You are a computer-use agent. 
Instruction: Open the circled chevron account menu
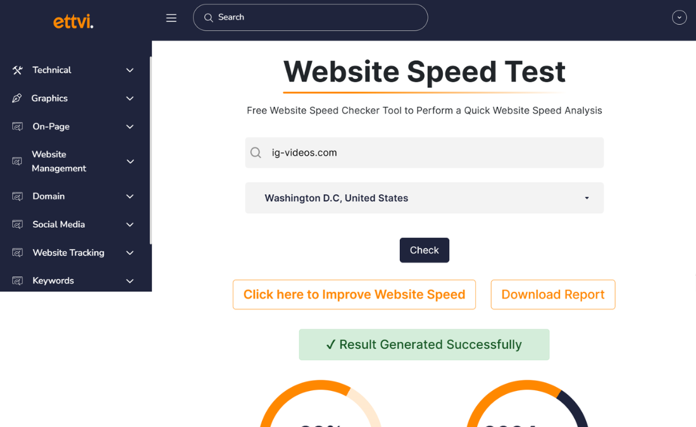pos(679,17)
